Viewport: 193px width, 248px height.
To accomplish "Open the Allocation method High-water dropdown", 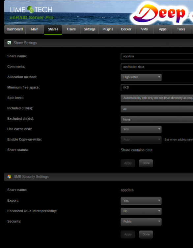I will point(141,77).
